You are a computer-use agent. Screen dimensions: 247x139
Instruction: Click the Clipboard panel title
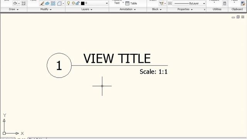point(237,9)
